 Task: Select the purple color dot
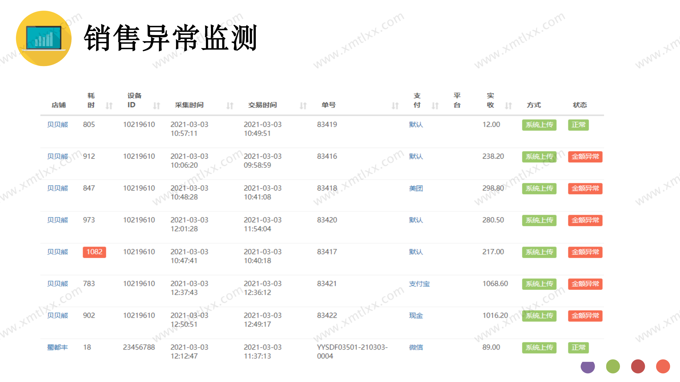[x=588, y=367]
